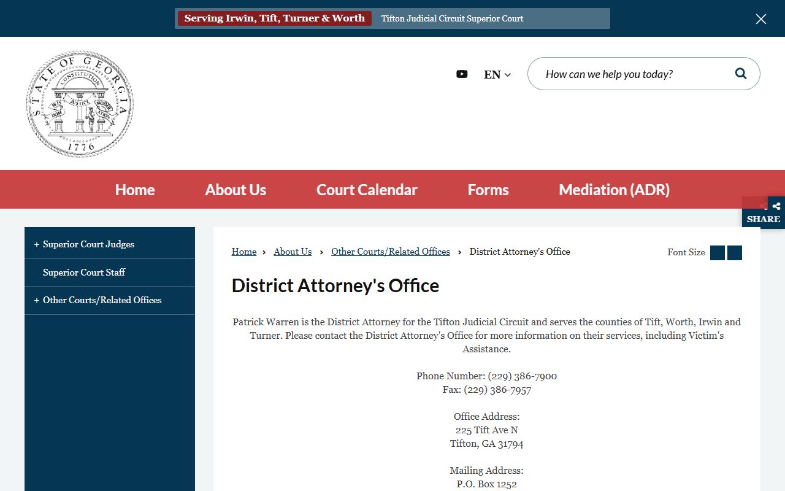Open About Us navigation menu
The image size is (785, 491).
coord(235,190)
